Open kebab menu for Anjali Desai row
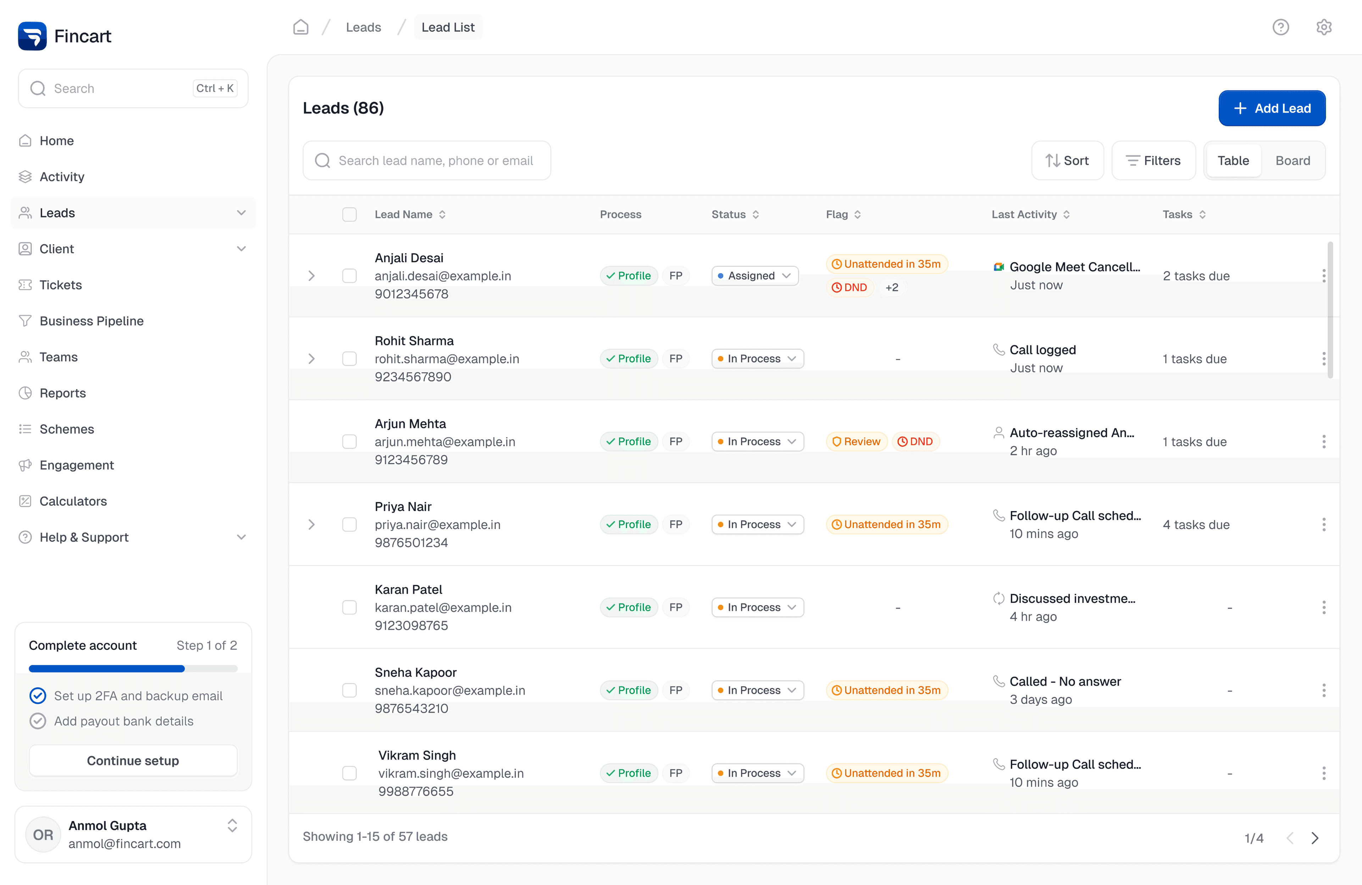Image resolution: width=1362 pixels, height=885 pixels. coord(1324,276)
